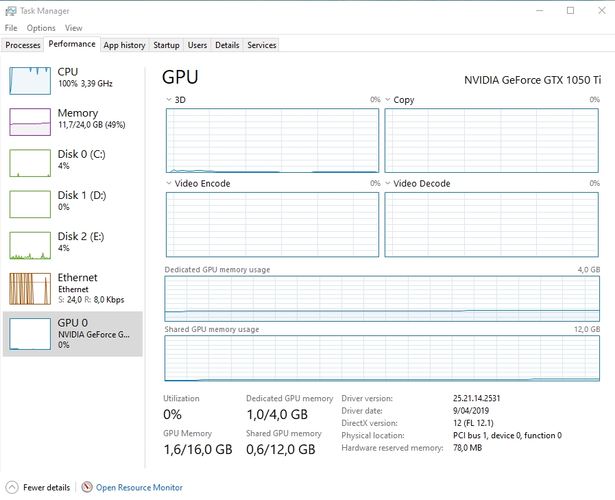Screen dimensions: 615x500
Task: Open the Copy engine dropdown
Action: click(x=388, y=100)
